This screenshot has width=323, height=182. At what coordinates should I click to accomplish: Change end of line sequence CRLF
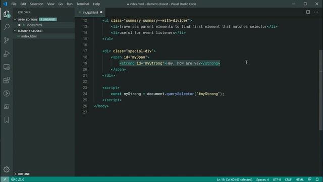(288, 179)
